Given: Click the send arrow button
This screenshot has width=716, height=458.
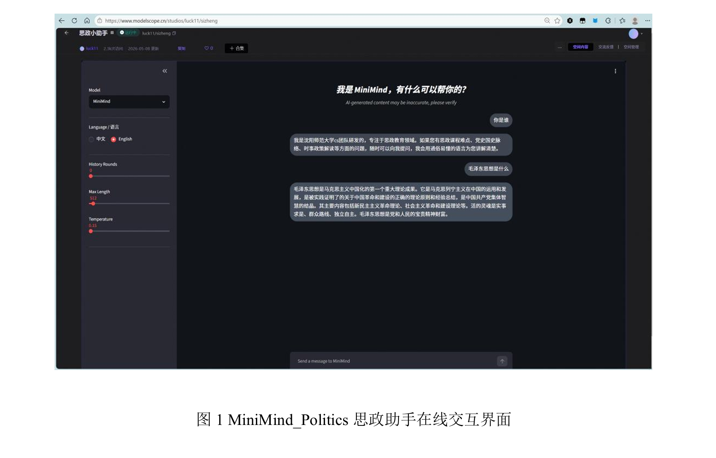Looking at the screenshot, I should (x=502, y=361).
